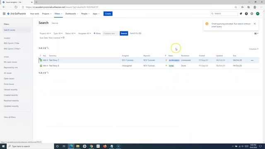Open the Jira settings gear icon

[x=252, y=14]
